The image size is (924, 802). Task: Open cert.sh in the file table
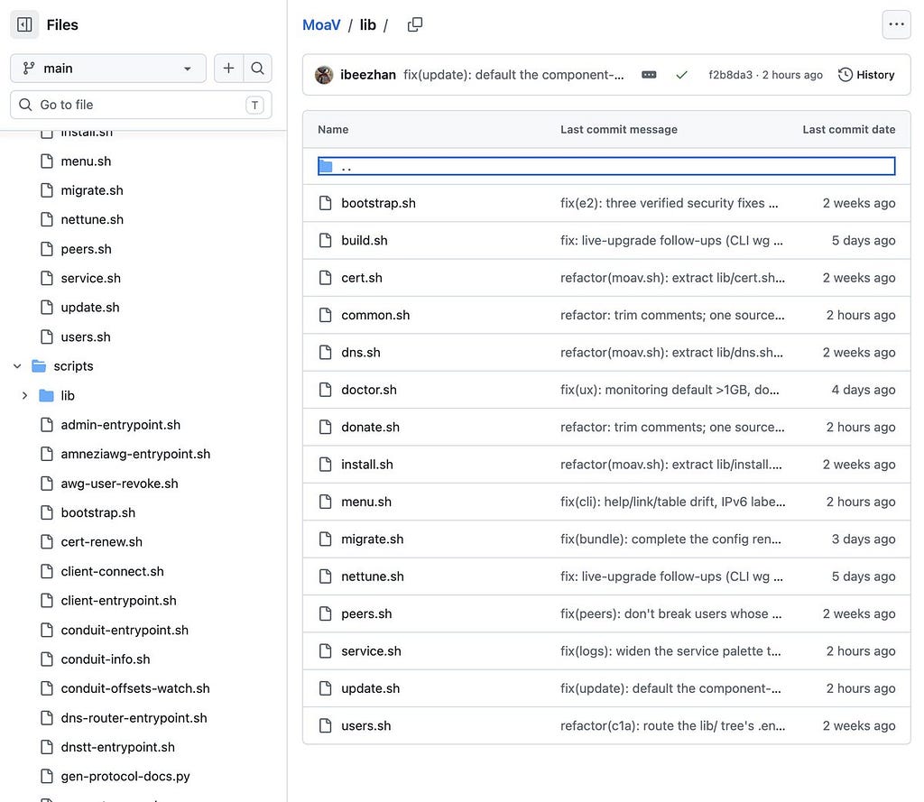361,278
